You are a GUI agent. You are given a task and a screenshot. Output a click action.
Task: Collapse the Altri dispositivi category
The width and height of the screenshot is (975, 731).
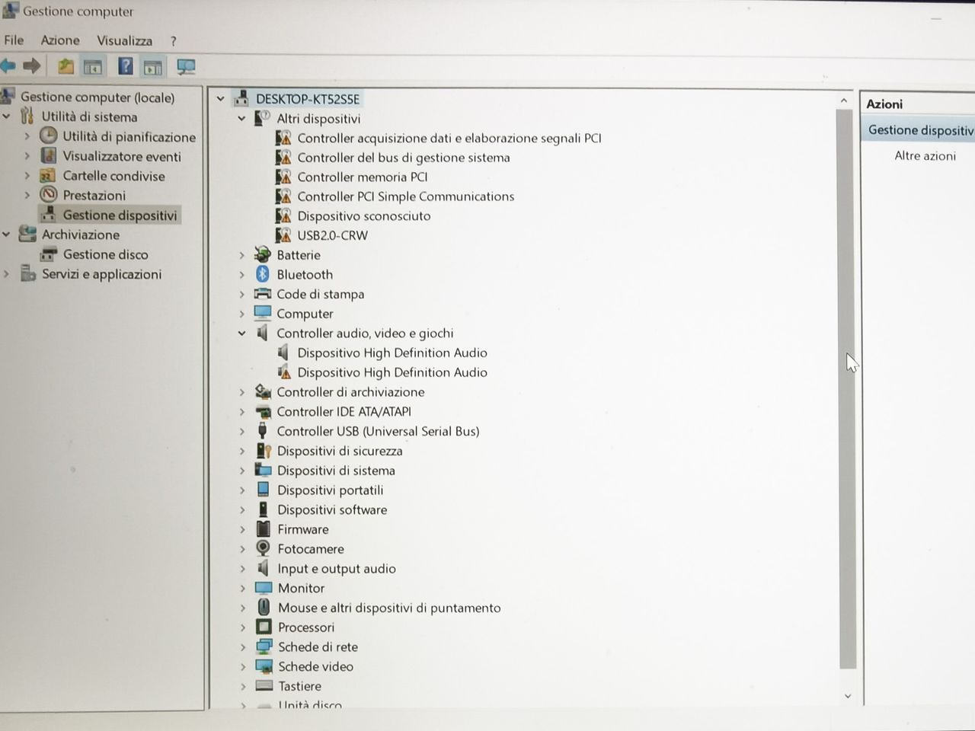pos(241,119)
